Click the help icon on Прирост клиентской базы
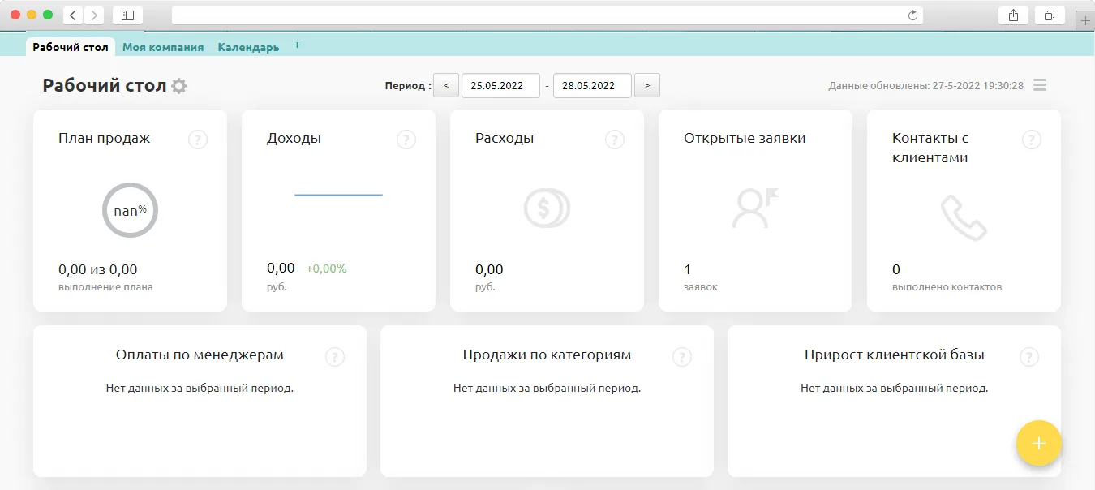1095x490 pixels. click(1029, 357)
